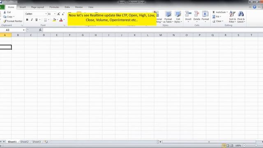Switch to the Formulas tab
Viewport: 263px width, 148px height.
tap(54, 7)
